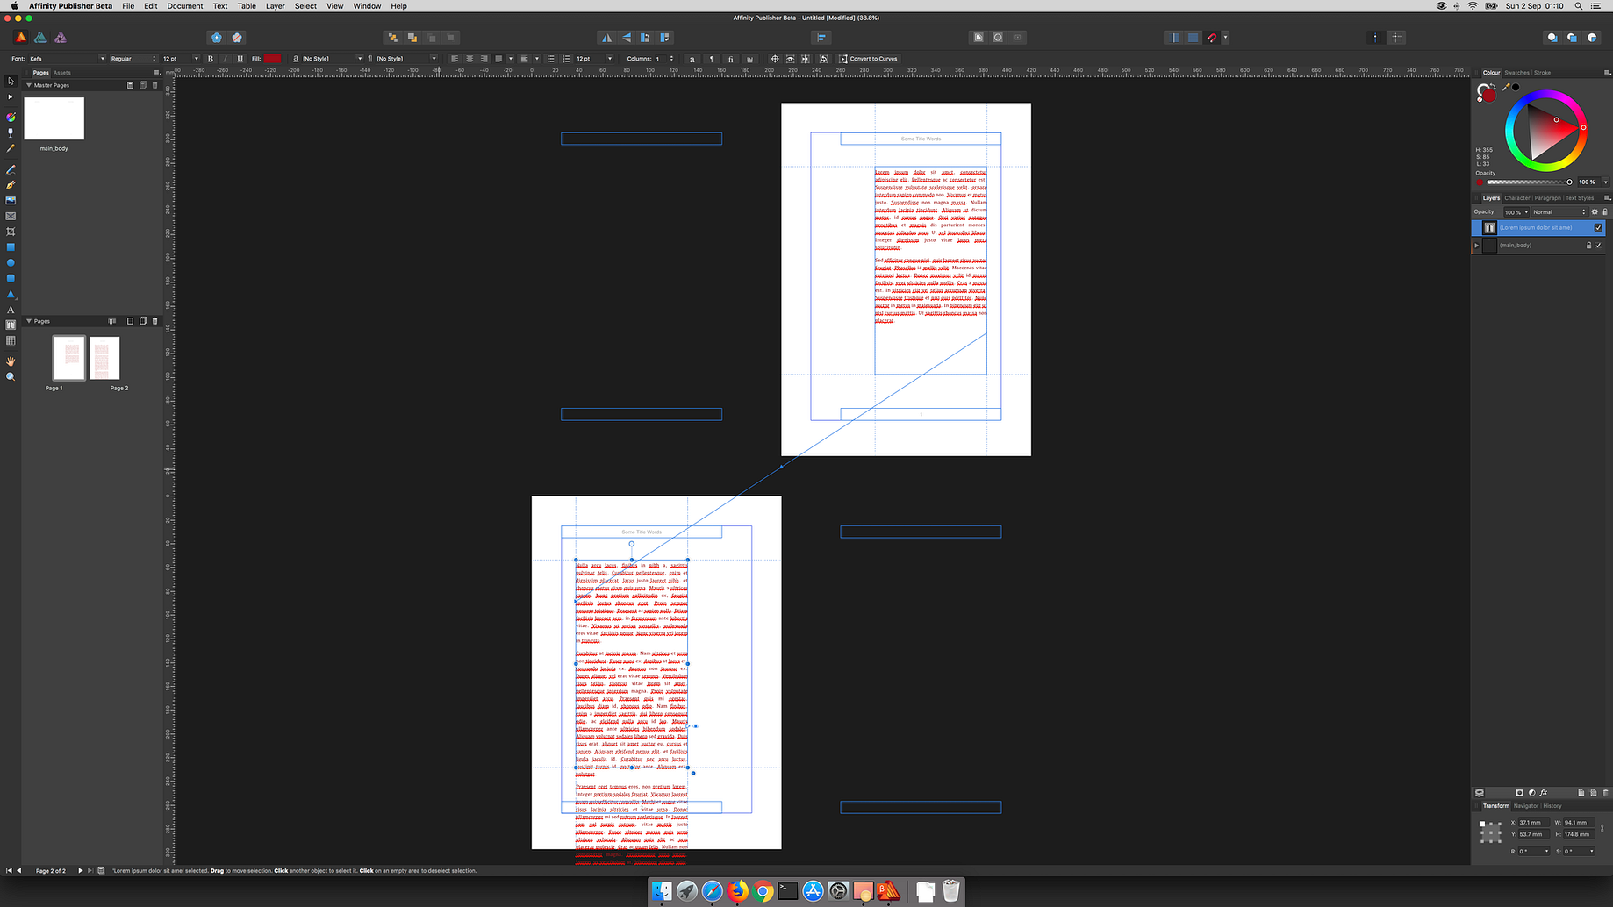Select the main_body master page thumbnail
The width and height of the screenshot is (1613, 907).
(x=54, y=118)
